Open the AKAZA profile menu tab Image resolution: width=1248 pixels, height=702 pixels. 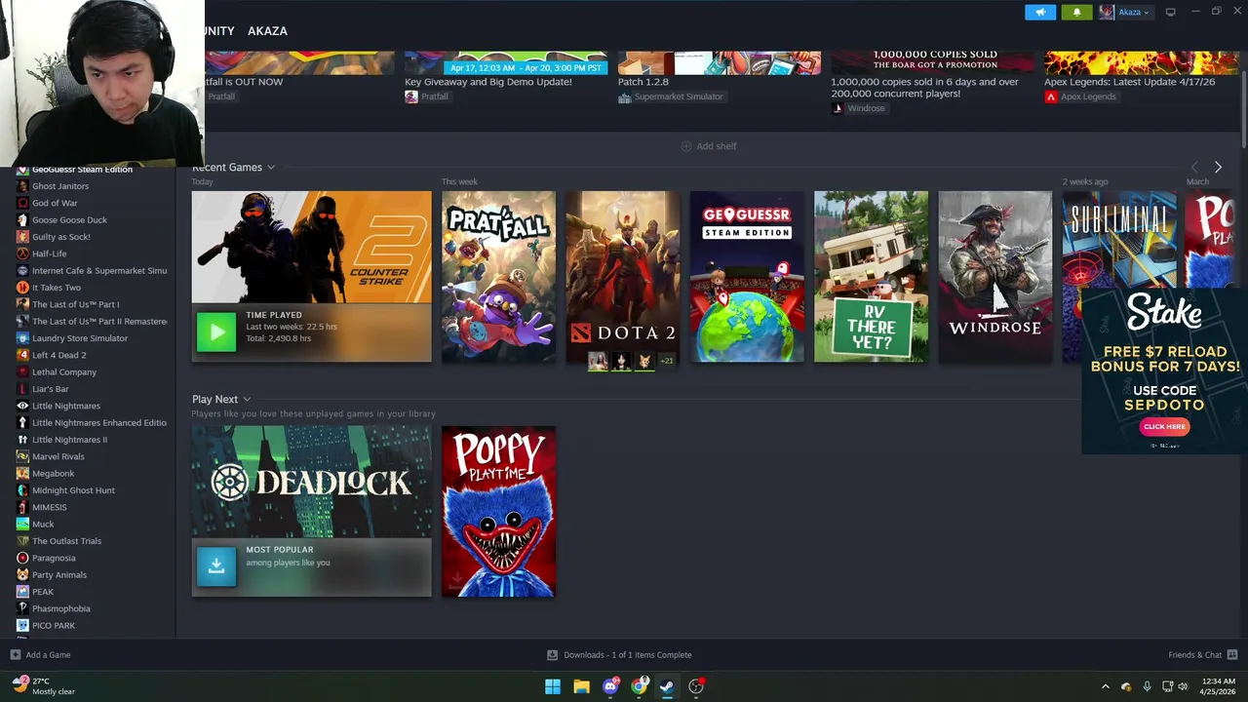[267, 31]
